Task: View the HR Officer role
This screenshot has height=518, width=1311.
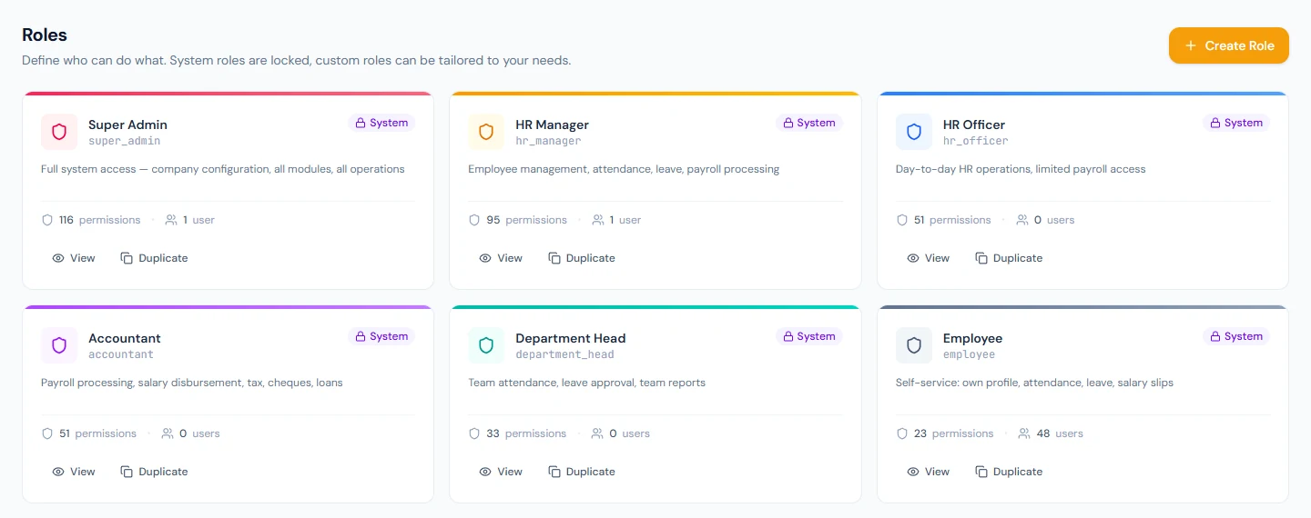Action: coord(929,258)
